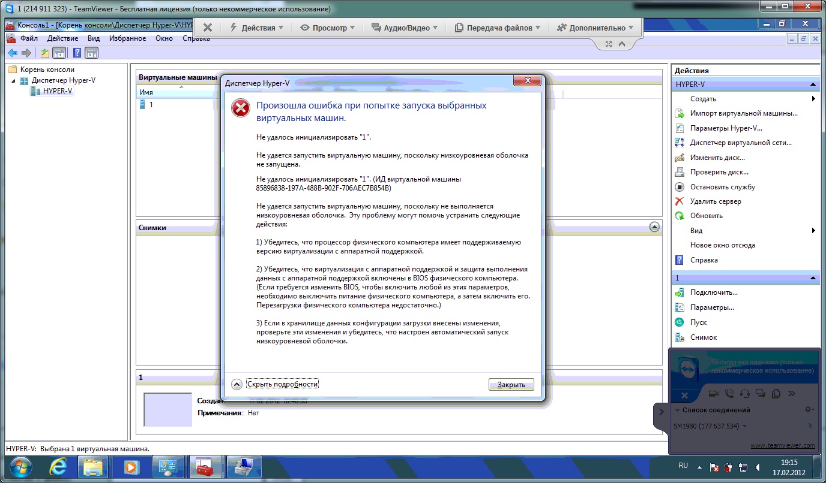826x483 pixels.
Task: Open the TeamViewer Дополнительно dropdown
Action: pos(595,28)
